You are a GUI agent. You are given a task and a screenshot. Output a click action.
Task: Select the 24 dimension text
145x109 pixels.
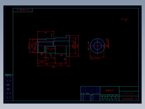click(x=42, y=61)
